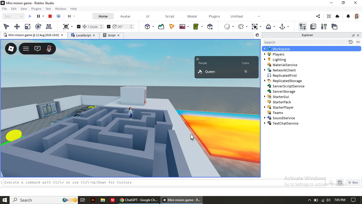Activate the Scale tool
This screenshot has width=362, height=204.
[28, 27]
